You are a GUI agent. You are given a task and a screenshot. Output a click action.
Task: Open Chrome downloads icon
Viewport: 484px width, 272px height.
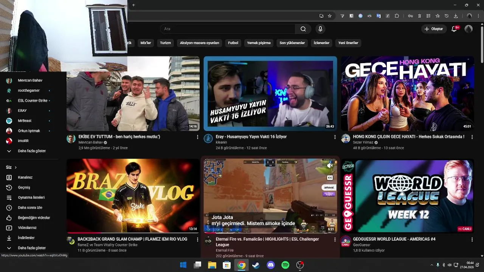click(456, 16)
